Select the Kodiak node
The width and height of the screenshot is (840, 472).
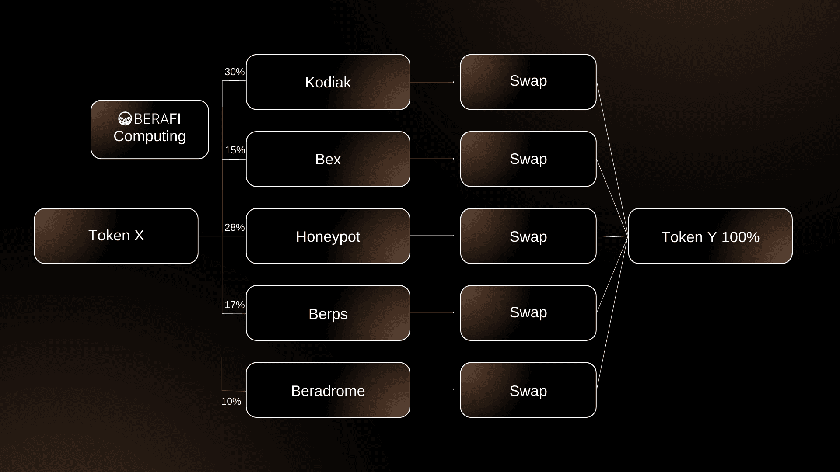click(328, 82)
